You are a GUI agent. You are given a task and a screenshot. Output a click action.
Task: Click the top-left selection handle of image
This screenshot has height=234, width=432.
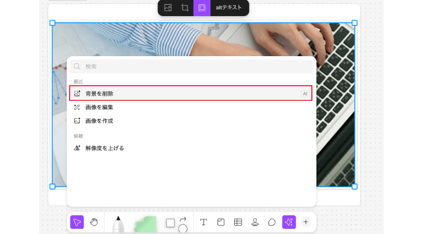coord(53,23)
